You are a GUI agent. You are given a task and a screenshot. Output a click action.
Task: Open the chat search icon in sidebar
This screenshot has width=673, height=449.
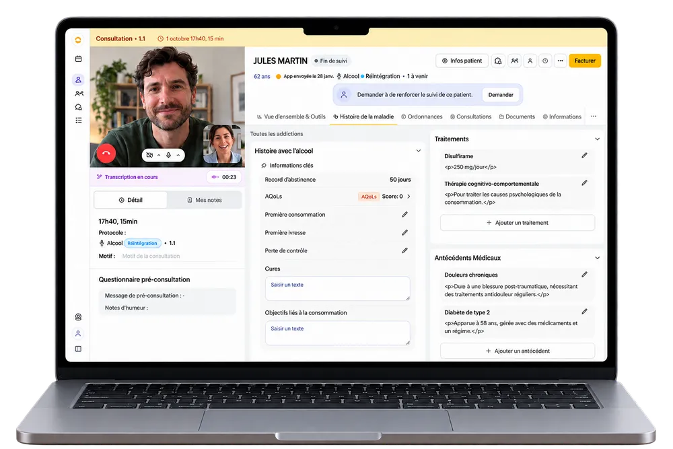point(79,107)
